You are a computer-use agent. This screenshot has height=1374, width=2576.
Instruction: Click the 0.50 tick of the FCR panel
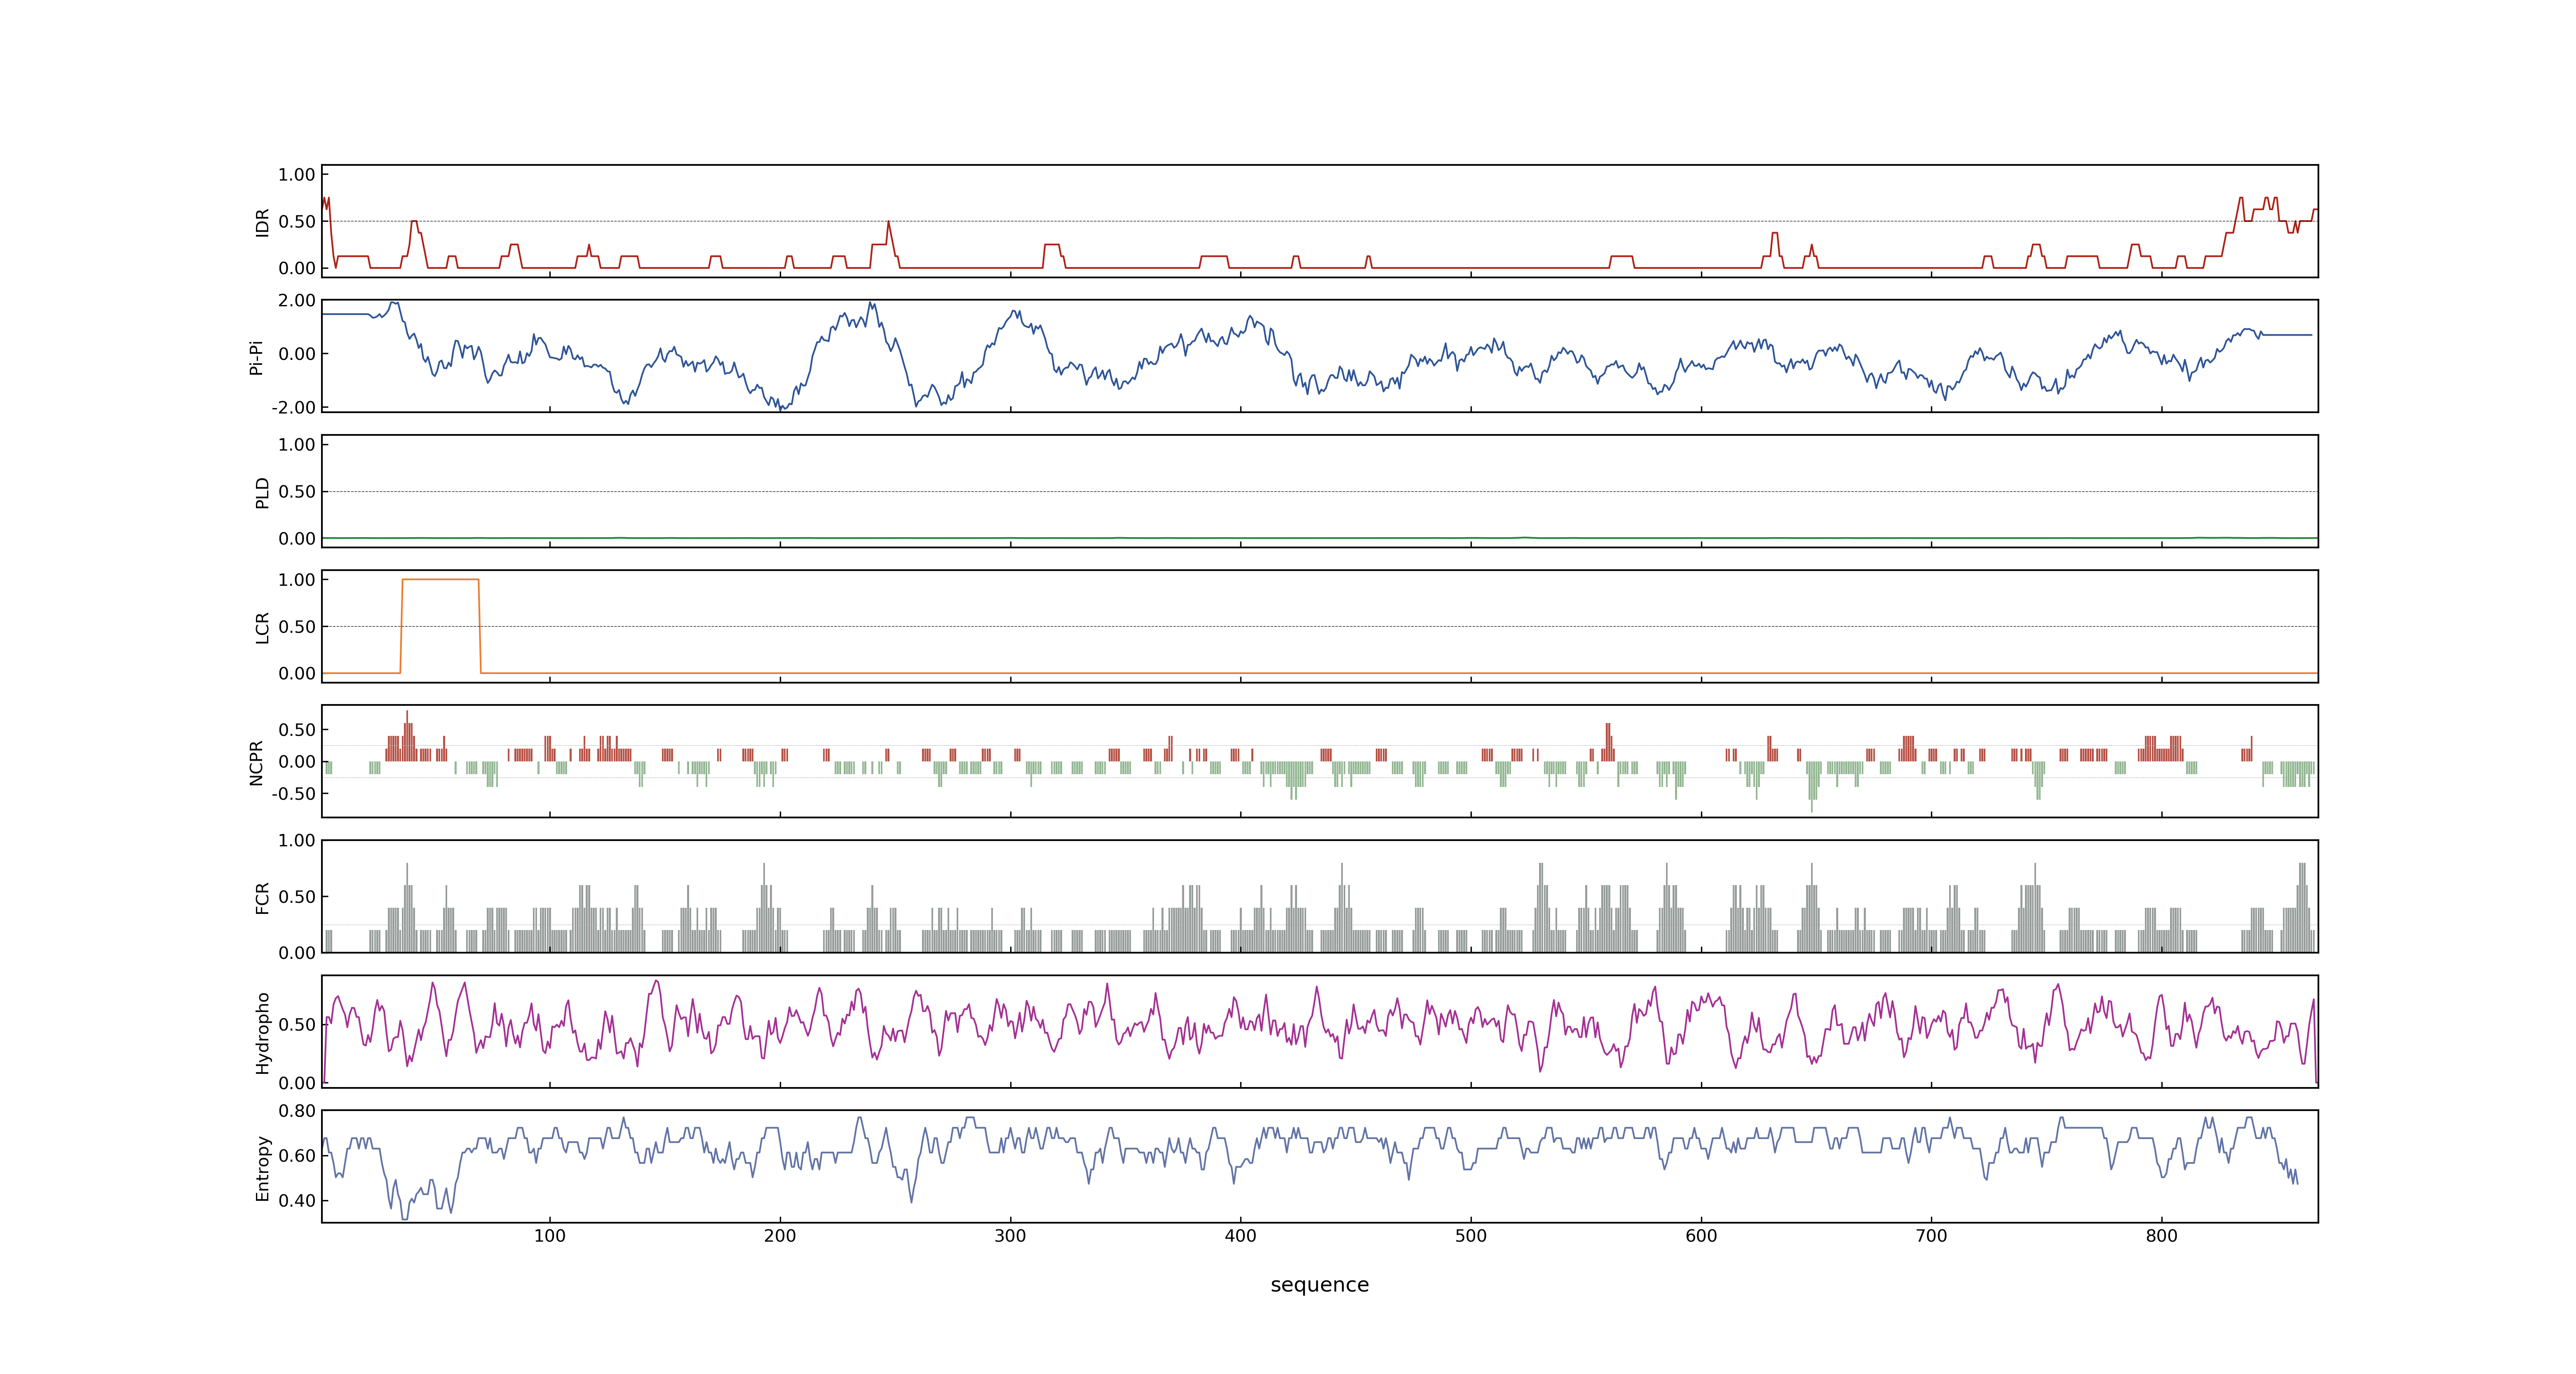(x=297, y=897)
